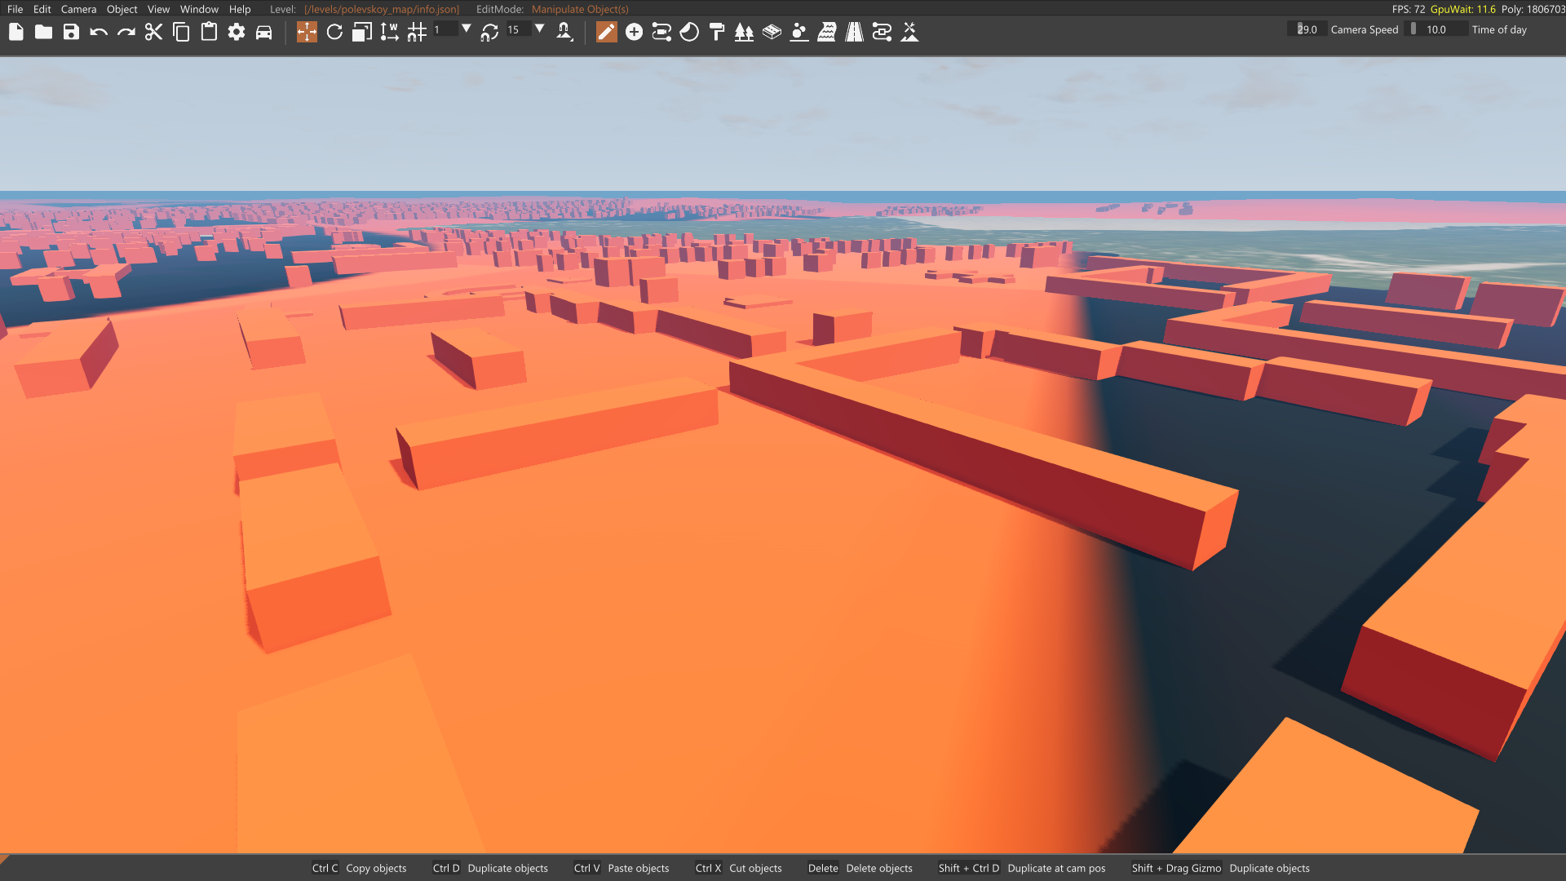Click the Delete objects shortcut hint
1566x881 pixels.
click(878, 868)
